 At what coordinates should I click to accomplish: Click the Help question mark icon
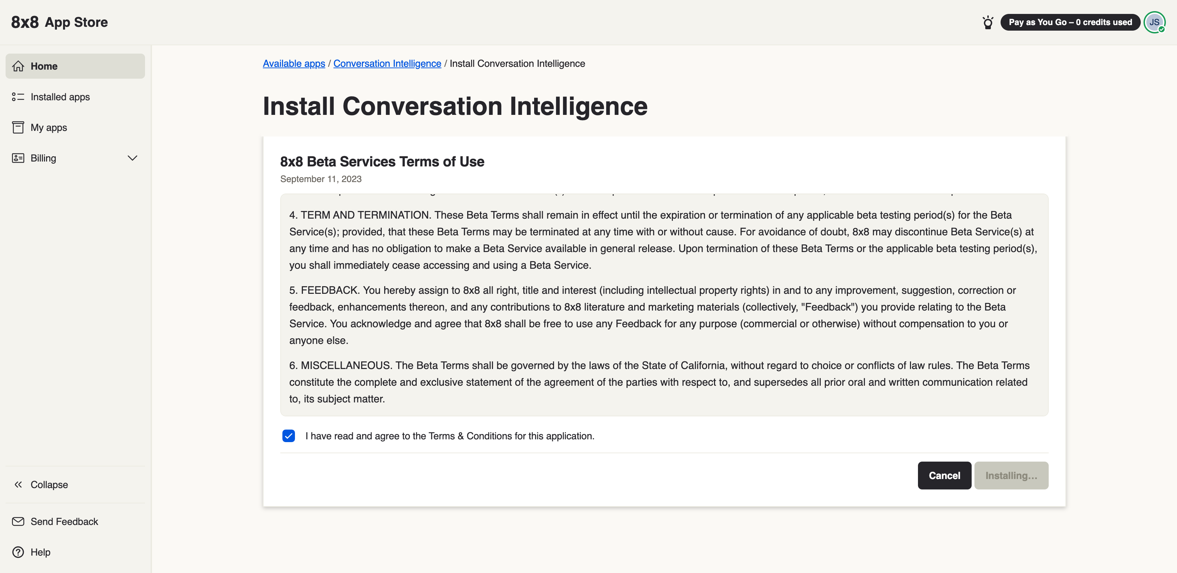pyautogui.click(x=18, y=552)
